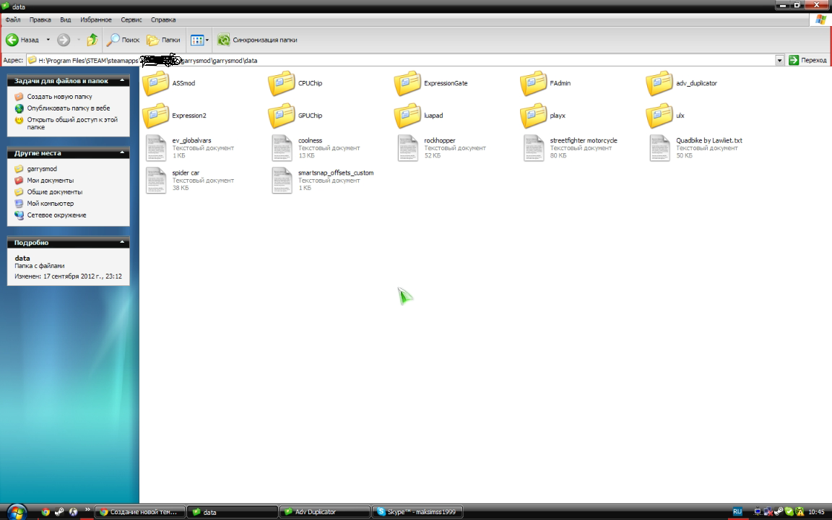Expand quick launch overflow chevron
The width and height of the screenshot is (832, 520).
87,510
